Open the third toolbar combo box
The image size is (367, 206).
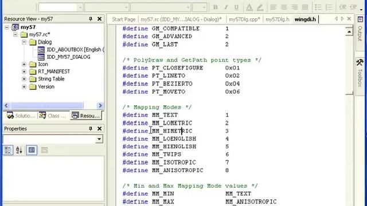188,7
